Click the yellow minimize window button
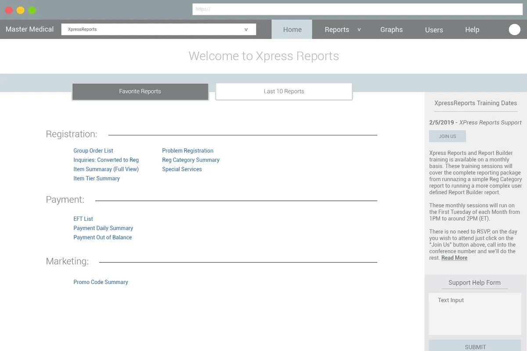 pyautogui.click(x=20, y=10)
